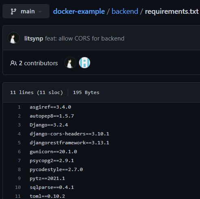This screenshot has width=200, height=199.
Task: Open litsynp's avatar beside the commit message
Action: [x=13, y=38]
